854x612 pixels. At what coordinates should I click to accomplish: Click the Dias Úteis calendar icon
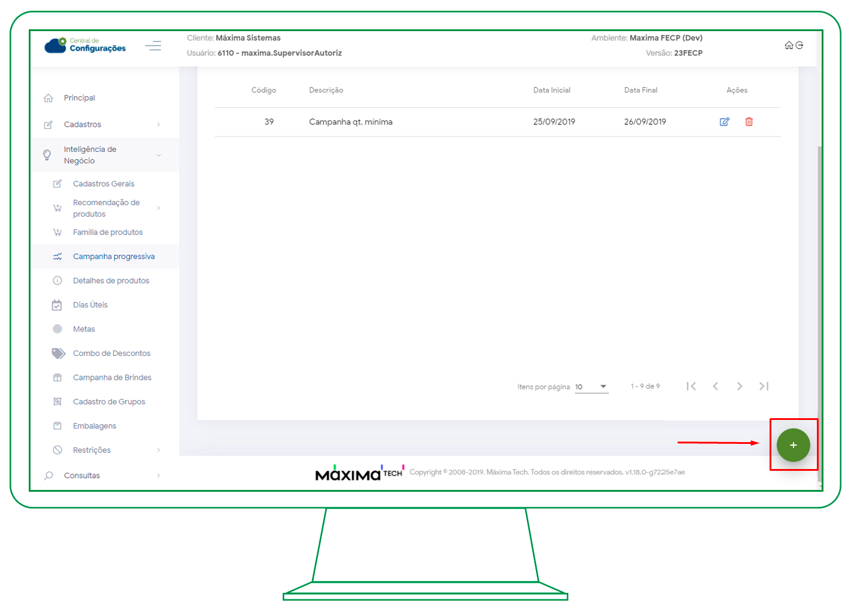click(x=57, y=305)
